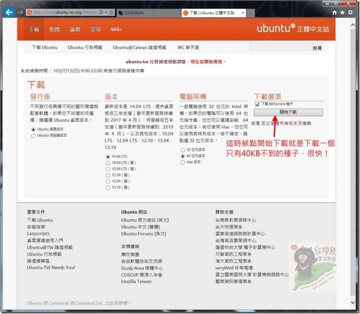Open Study-Area 媒體中心 link
This screenshot has height=314, width=360.
click(142, 268)
